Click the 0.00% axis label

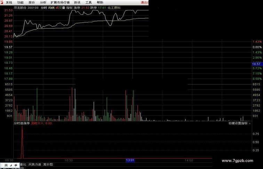[257, 47]
